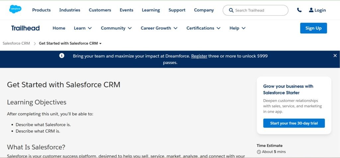
Task: Go to Trailhead Home
Action: pyautogui.click(x=59, y=28)
